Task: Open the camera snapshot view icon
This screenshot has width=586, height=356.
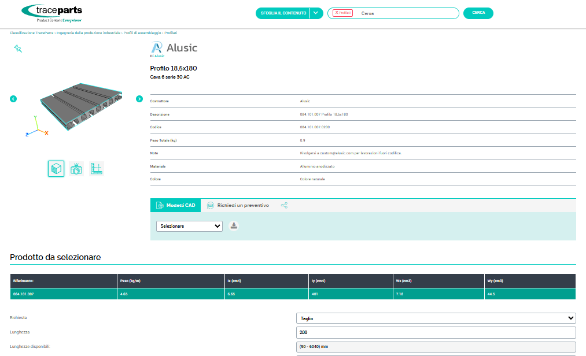Action: (76, 169)
